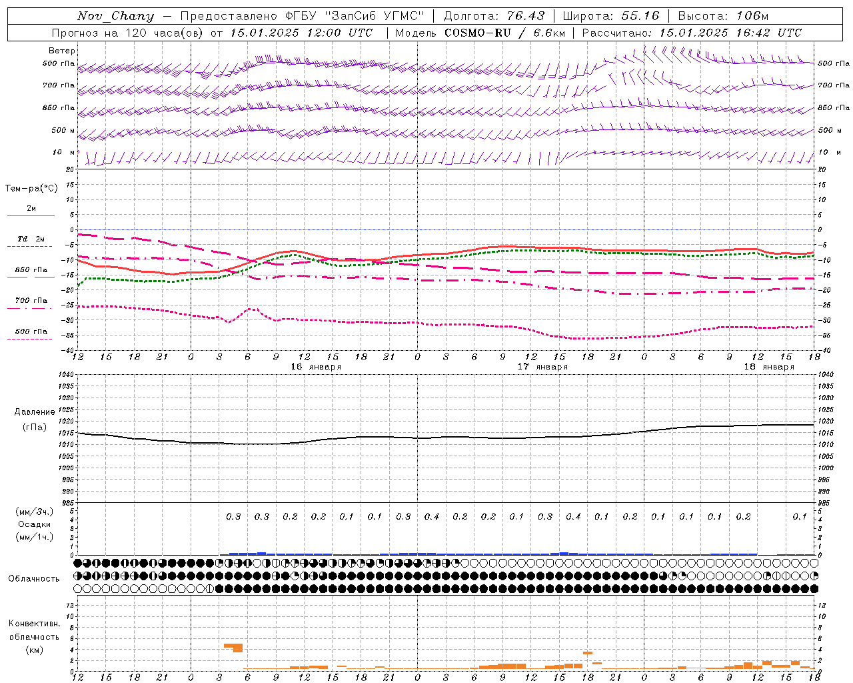Select the latitude text "Широта: 55.16"
The width and height of the screenshot is (853, 683).
tap(611, 16)
